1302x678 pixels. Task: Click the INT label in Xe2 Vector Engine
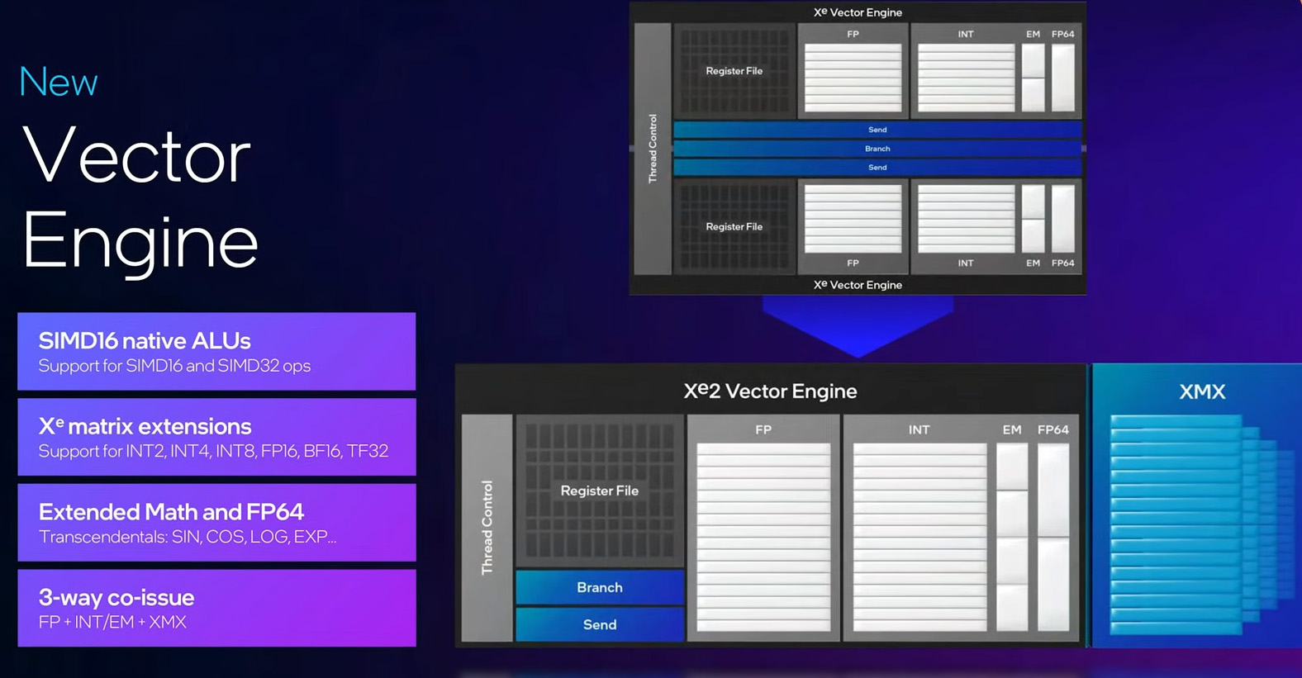click(x=919, y=429)
